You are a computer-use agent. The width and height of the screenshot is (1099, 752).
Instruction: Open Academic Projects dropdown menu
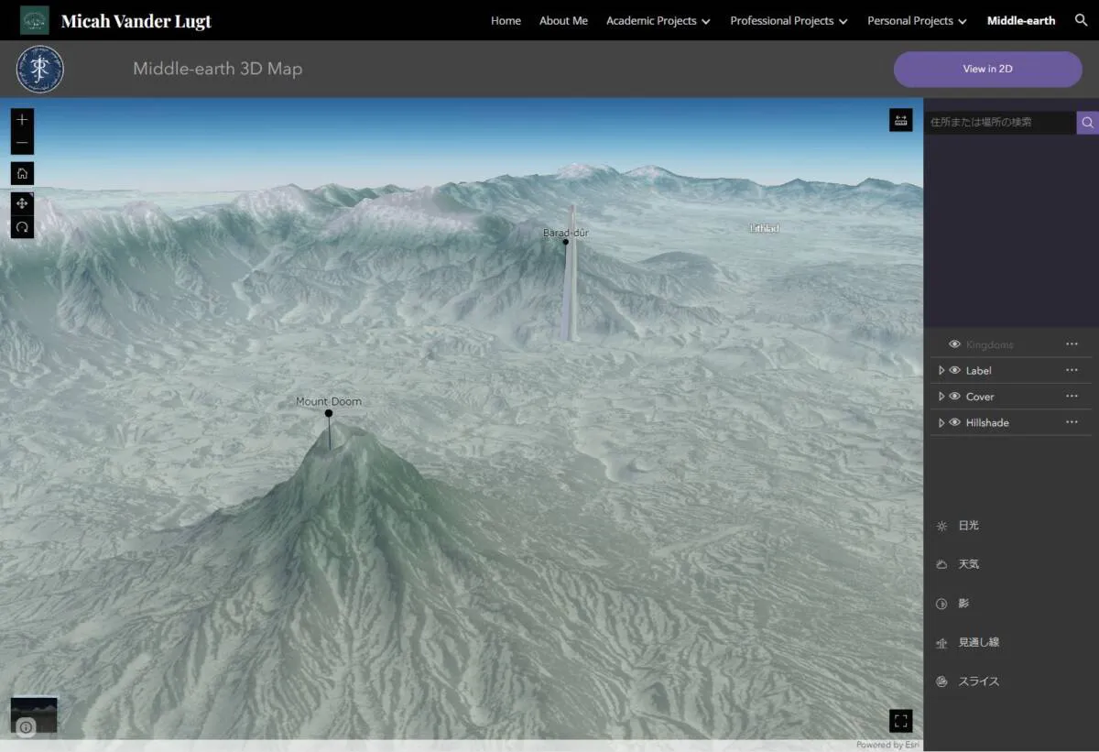coord(658,20)
